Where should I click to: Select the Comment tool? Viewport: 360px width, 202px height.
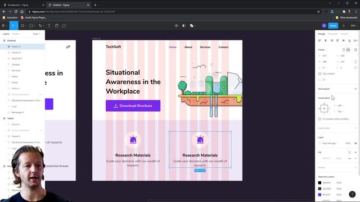tap(64, 26)
